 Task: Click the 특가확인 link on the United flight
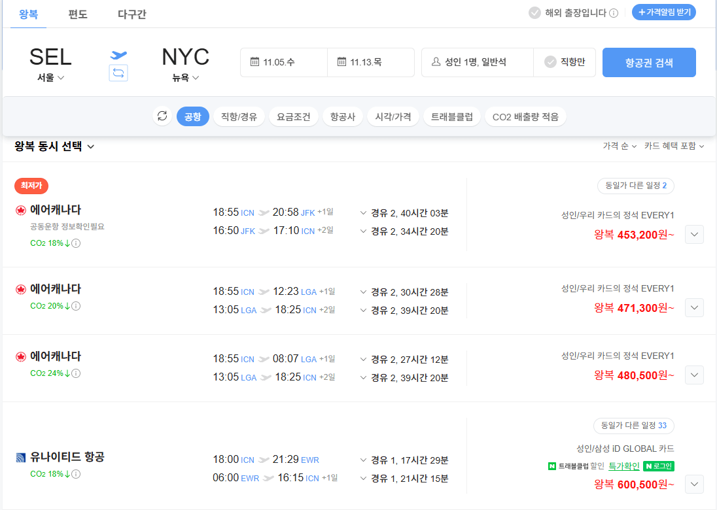pyautogui.click(x=623, y=466)
